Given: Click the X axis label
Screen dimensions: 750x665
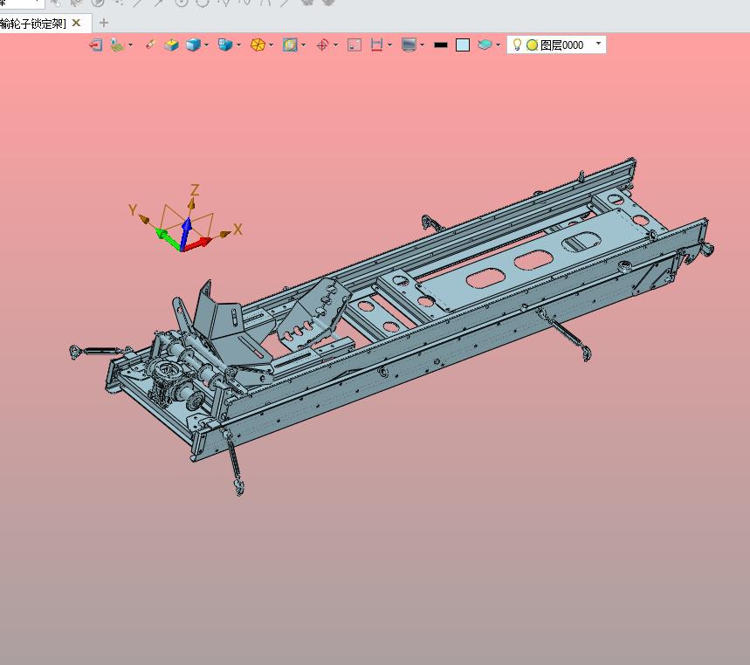Looking at the screenshot, I should (x=237, y=230).
